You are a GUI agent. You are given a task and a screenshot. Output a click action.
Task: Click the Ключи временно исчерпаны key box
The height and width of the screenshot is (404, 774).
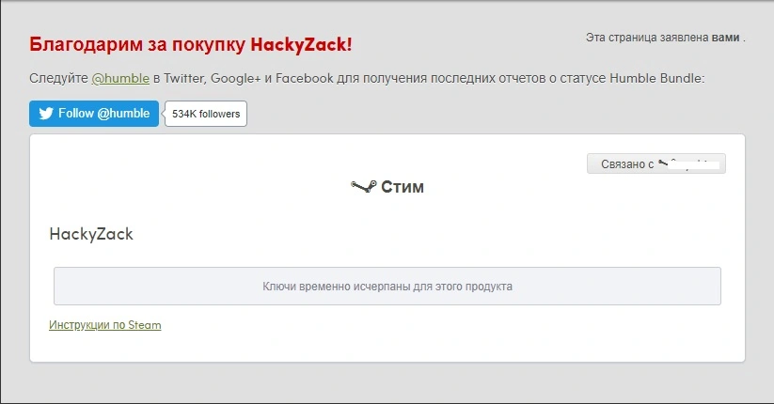pyautogui.click(x=387, y=287)
